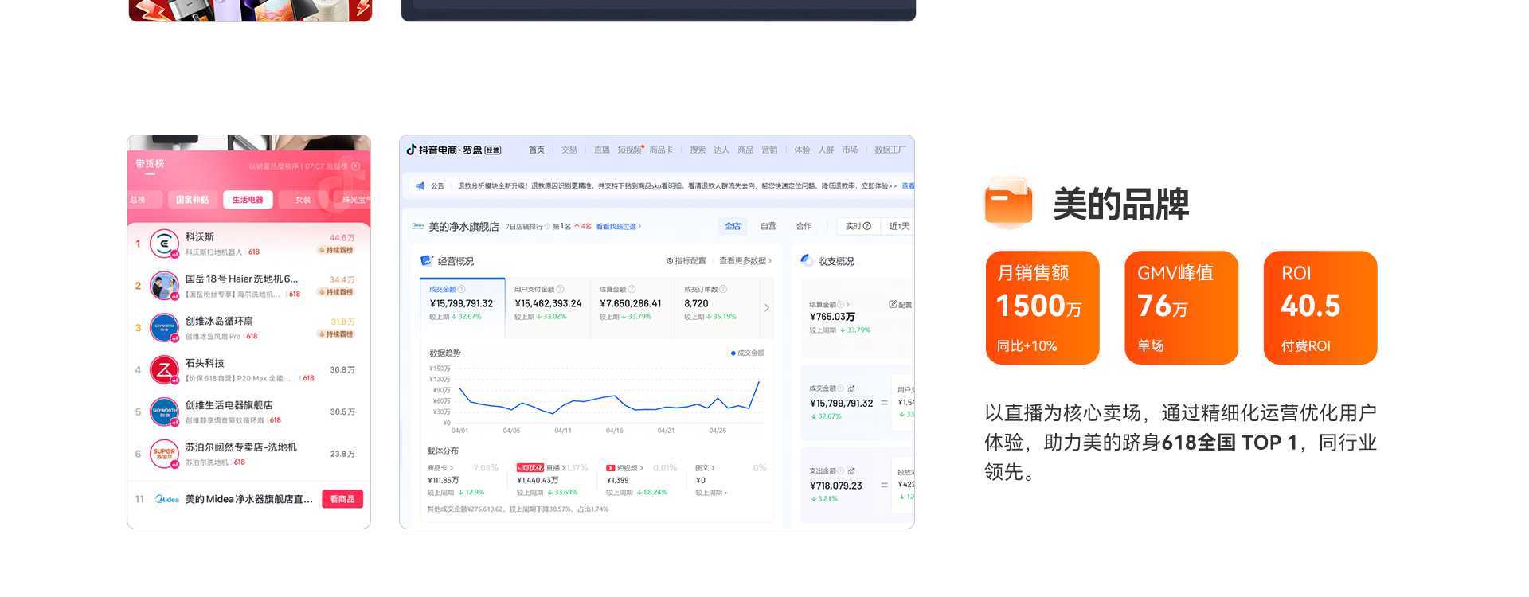Click the Douyin E-commerce Luopan logo
The image size is (1529, 597).
(x=453, y=150)
